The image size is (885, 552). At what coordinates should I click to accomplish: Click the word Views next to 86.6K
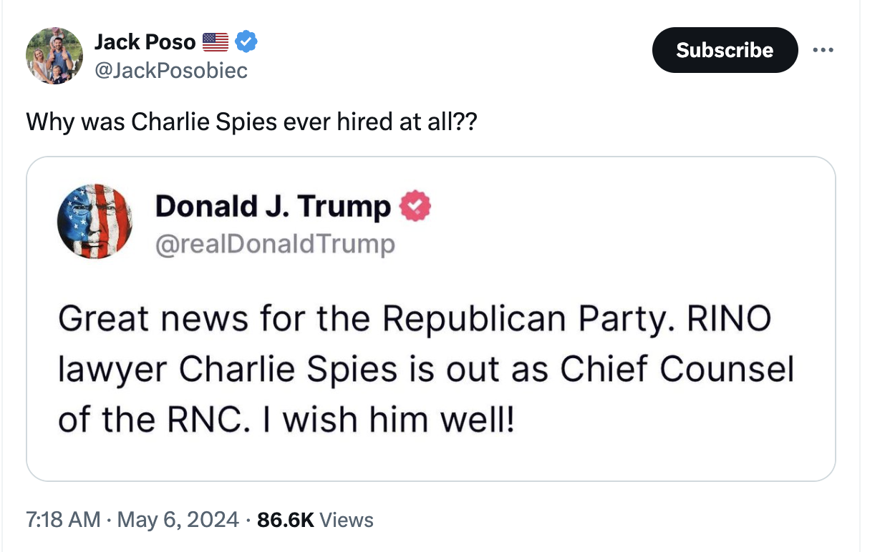pos(347,520)
